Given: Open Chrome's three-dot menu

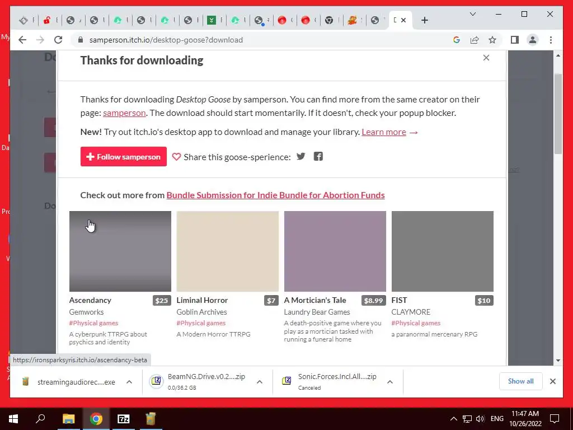Looking at the screenshot, I should [x=551, y=40].
